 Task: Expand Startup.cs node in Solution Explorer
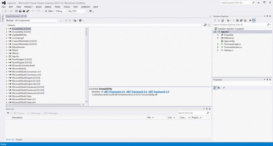(218, 50)
